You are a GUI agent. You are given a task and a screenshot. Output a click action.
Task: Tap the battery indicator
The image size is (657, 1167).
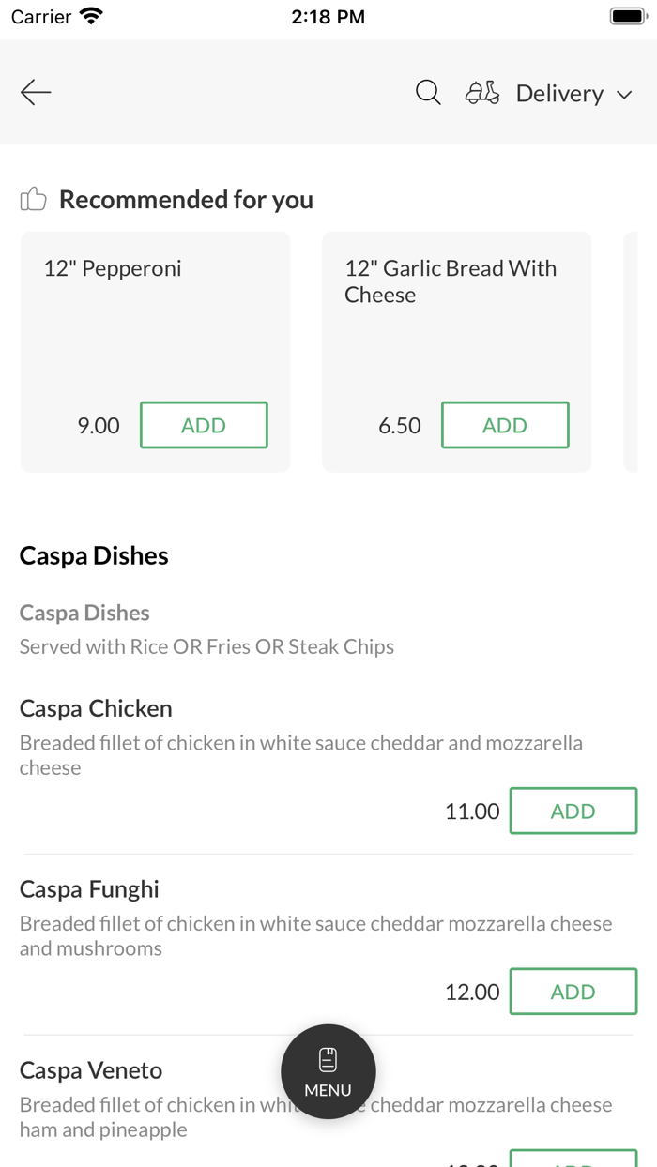click(627, 14)
